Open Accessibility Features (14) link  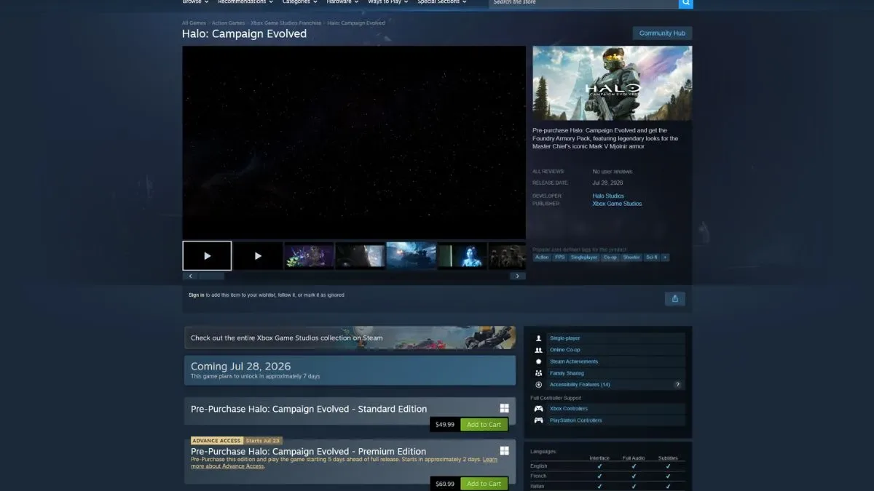(580, 385)
